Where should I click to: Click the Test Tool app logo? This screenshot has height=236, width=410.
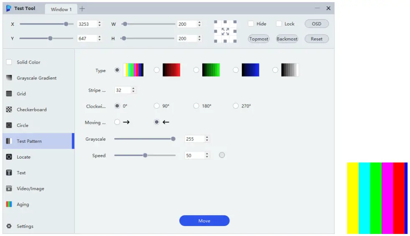(9, 8)
